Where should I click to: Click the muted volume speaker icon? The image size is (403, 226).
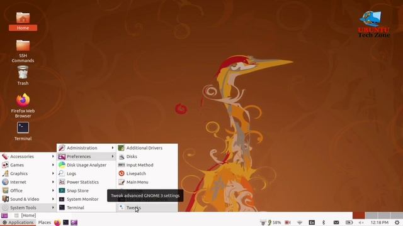pos(361,222)
